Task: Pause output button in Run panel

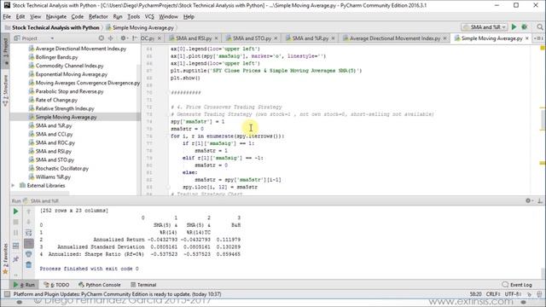Action: pos(15,233)
